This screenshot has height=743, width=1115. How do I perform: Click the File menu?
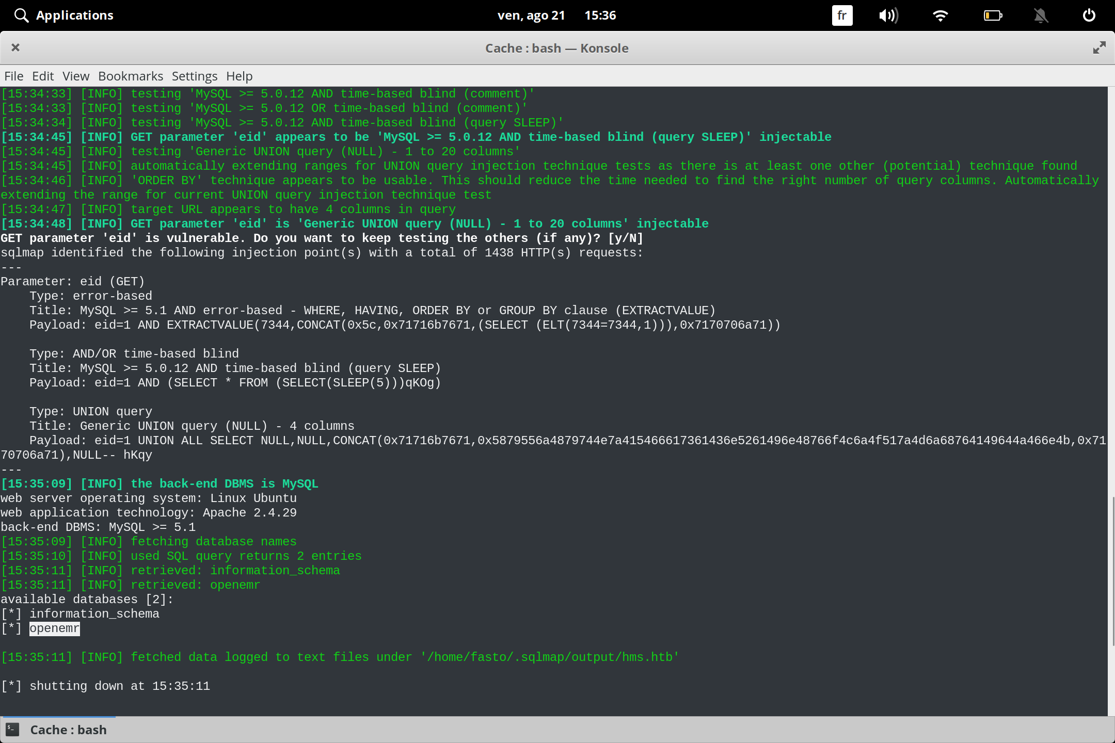pos(13,76)
